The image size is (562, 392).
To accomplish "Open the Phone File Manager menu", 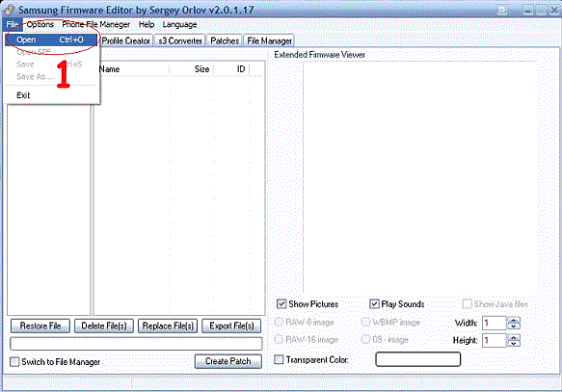I will (96, 24).
